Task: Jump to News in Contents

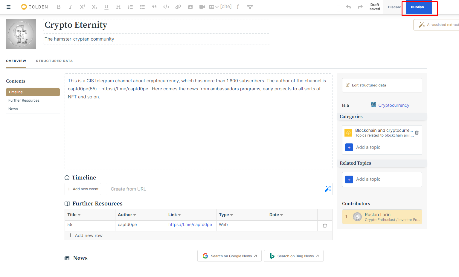Action: (13, 109)
